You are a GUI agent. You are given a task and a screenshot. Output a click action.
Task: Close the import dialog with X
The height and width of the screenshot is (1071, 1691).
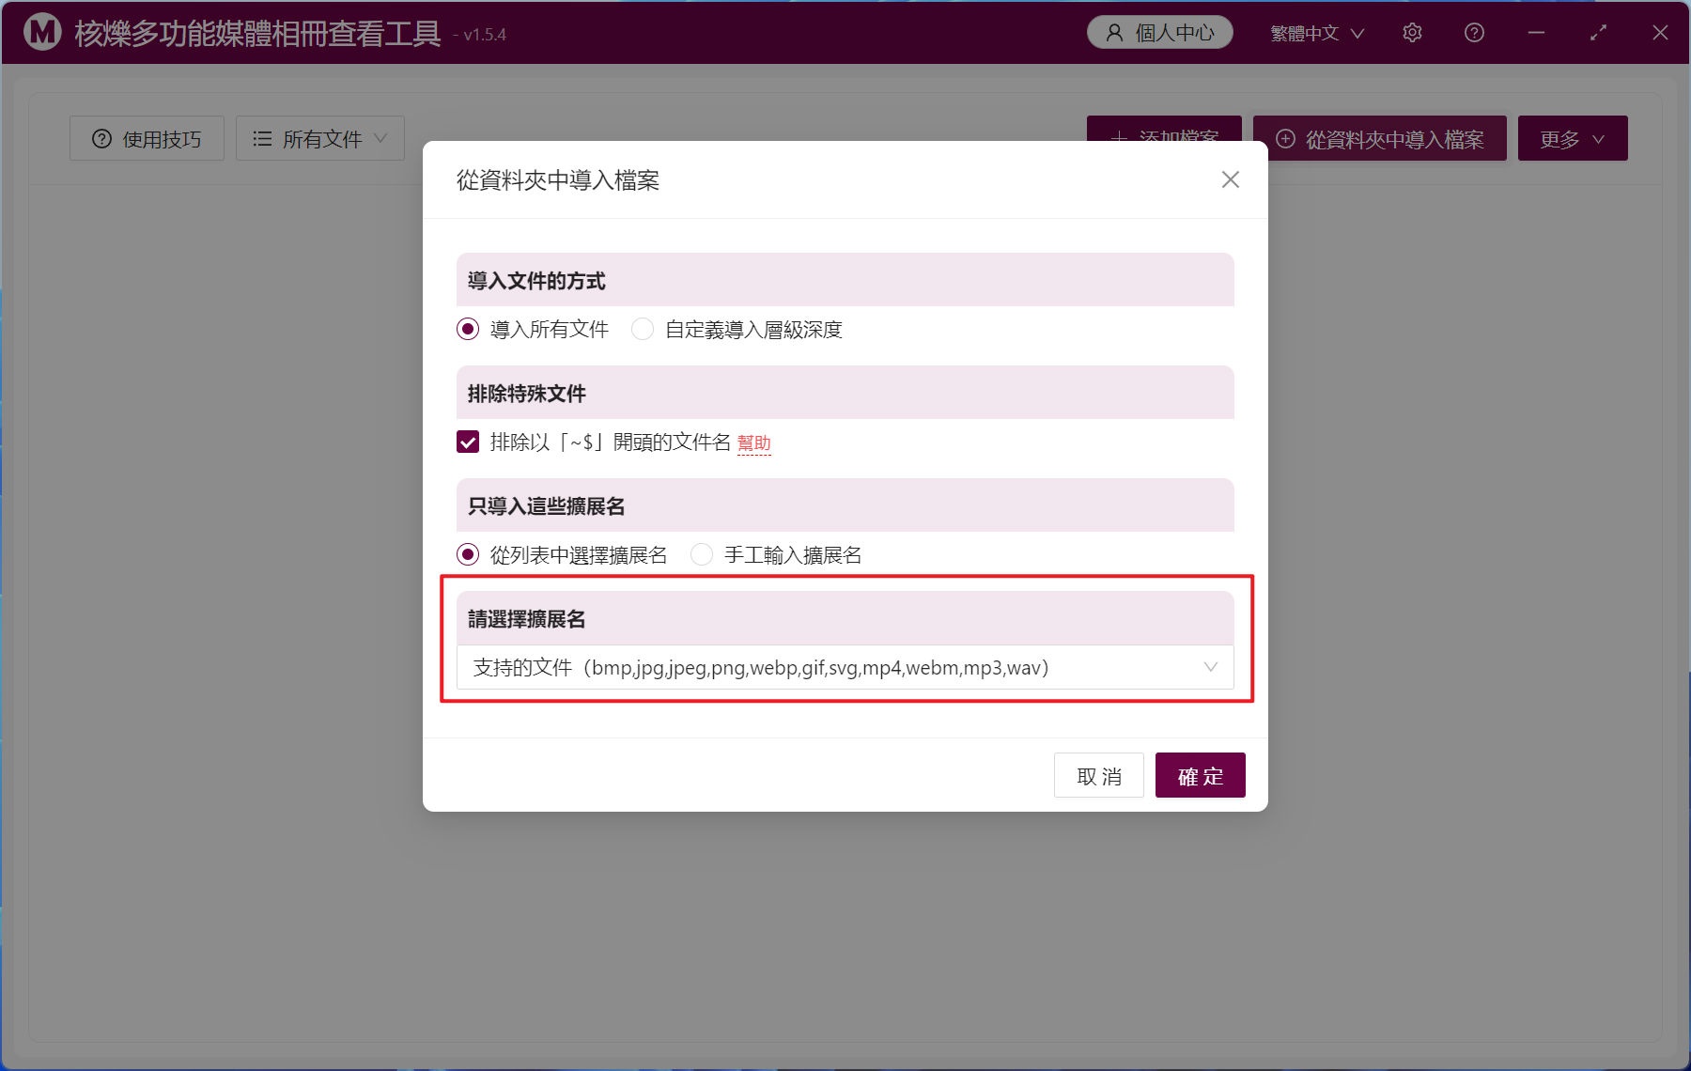point(1231,179)
